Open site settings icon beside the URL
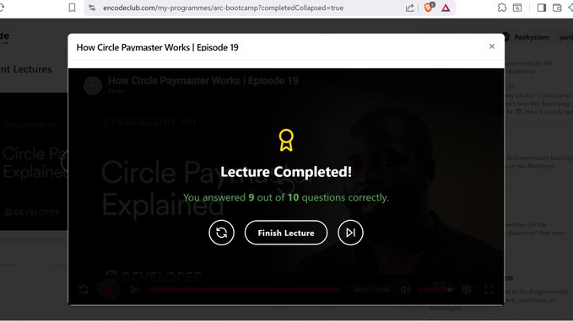The height and width of the screenshot is (322, 573). (92, 8)
